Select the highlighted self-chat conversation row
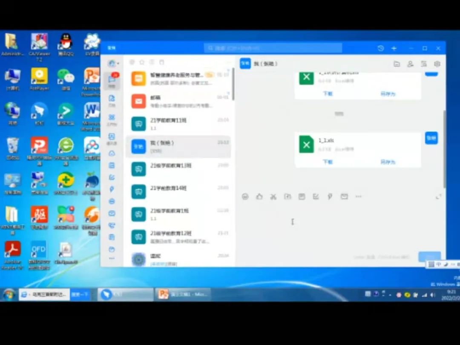 pos(178,147)
